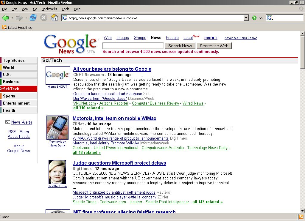
Task: Open Advanced News Search link
Action: 241,38
